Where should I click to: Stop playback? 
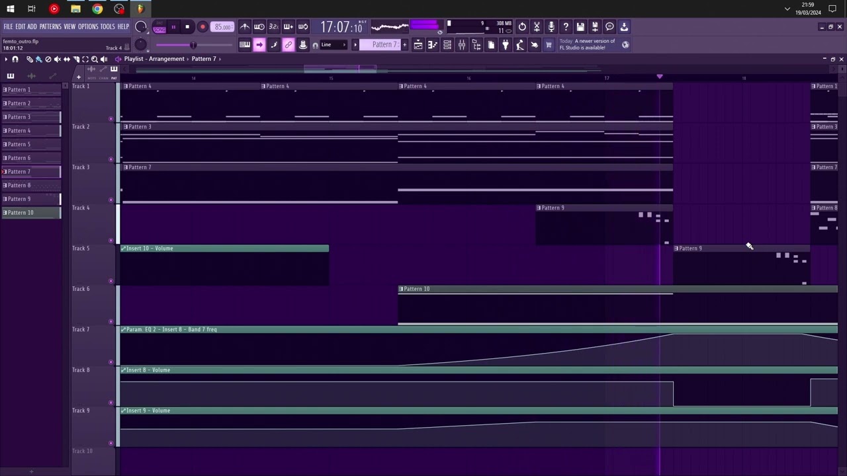187,27
